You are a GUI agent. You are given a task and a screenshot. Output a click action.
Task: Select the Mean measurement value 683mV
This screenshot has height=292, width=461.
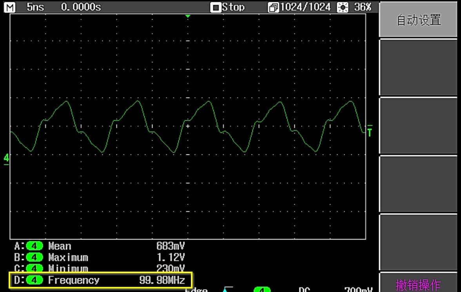(170, 247)
